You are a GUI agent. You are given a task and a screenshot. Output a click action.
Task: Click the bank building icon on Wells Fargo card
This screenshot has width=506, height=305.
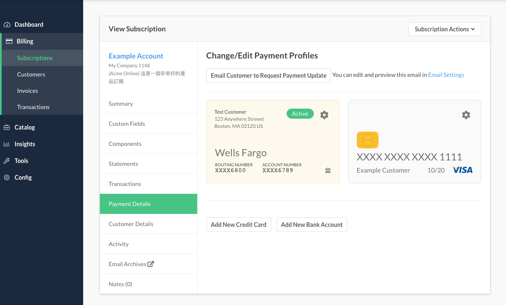click(x=328, y=170)
